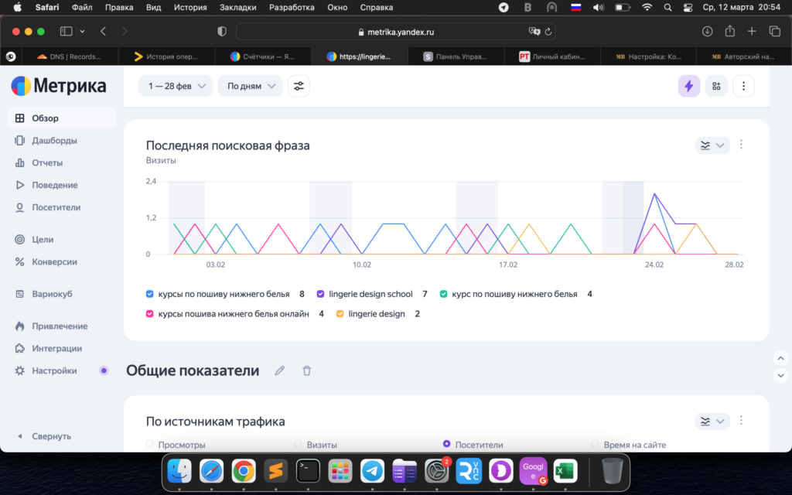The width and height of the screenshot is (792, 495).
Task: Switch to the История опер... tab
Action: tap(166, 56)
